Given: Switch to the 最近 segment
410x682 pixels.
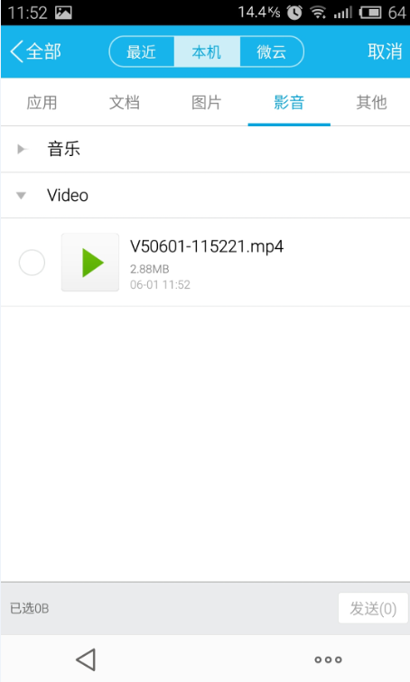Looking at the screenshot, I should tap(142, 51).
